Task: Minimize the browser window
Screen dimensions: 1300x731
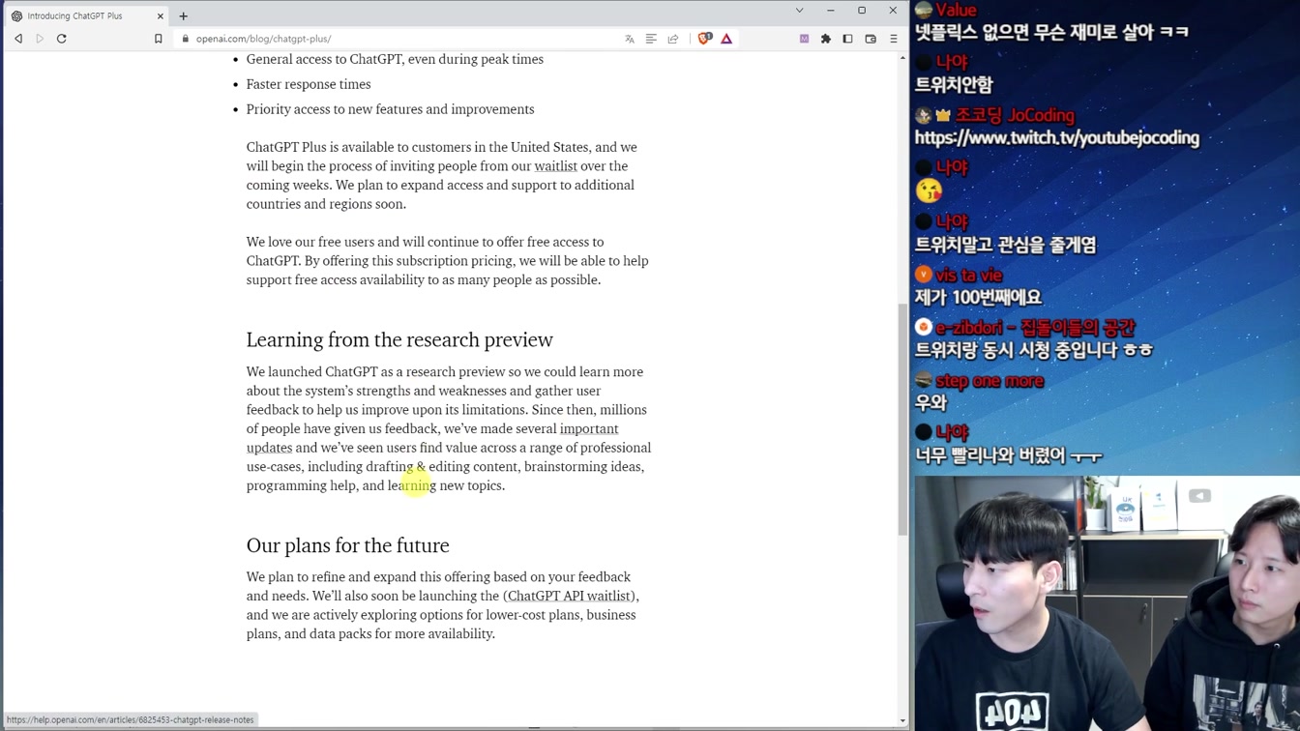Action: pyautogui.click(x=830, y=11)
